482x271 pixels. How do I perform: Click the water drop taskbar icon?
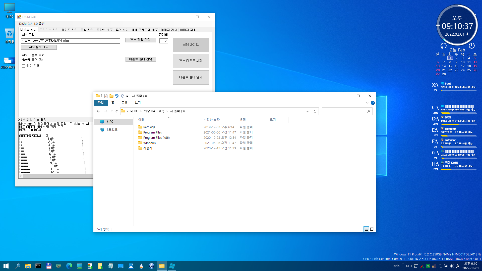pyautogui.click(x=141, y=266)
